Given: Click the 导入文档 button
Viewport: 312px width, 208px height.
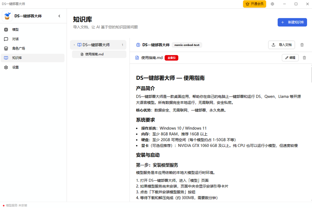Looking at the screenshot, I should tap(282, 45).
